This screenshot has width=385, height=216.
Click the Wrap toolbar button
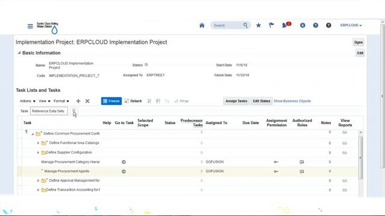click(x=182, y=101)
